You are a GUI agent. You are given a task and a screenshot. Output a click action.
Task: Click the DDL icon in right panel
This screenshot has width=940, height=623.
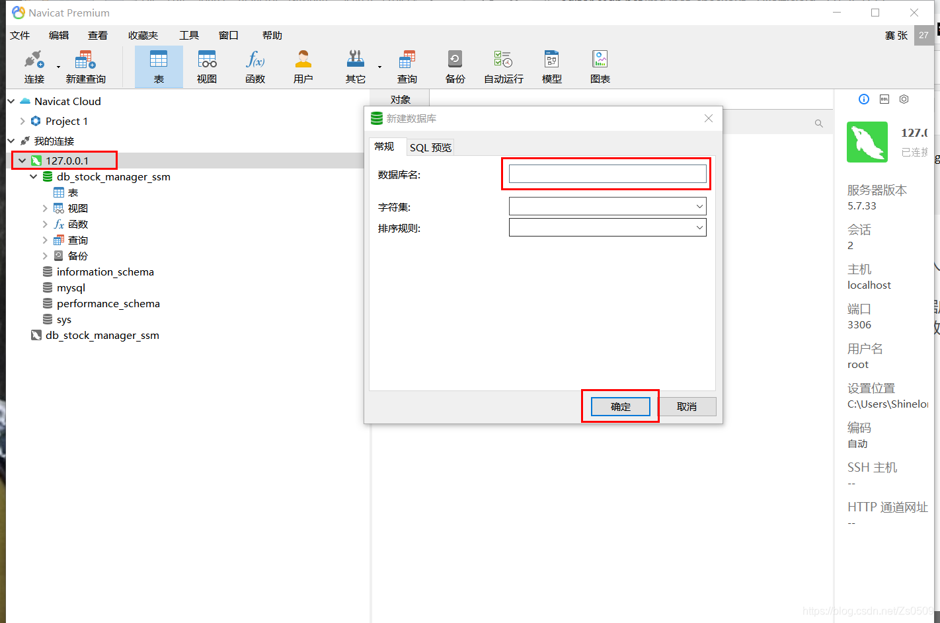point(884,99)
